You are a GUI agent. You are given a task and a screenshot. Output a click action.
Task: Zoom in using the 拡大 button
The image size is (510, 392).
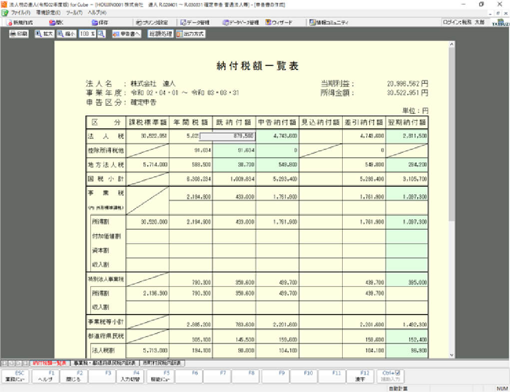(x=44, y=34)
